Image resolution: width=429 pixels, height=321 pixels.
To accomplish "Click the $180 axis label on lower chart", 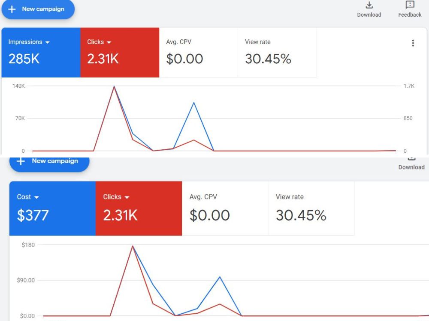I will [x=28, y=245].
